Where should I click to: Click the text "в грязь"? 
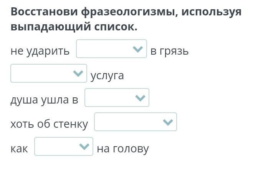(169, 51)
